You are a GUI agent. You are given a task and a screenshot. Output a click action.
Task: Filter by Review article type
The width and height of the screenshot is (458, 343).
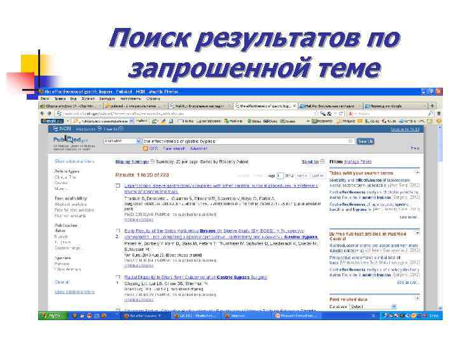[x=61, y=182]
